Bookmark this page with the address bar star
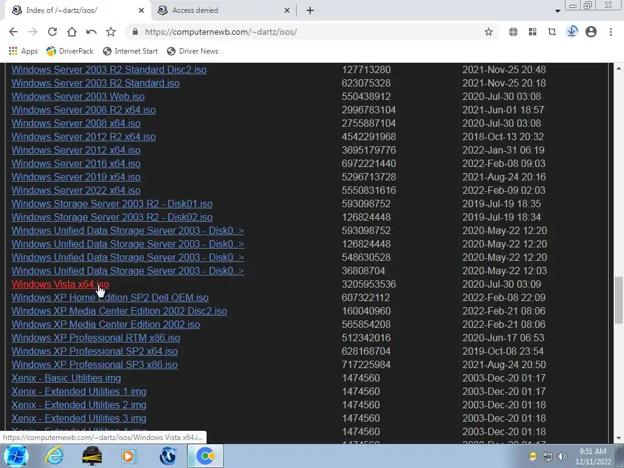624x468 pixels. (x=489, y=32)
